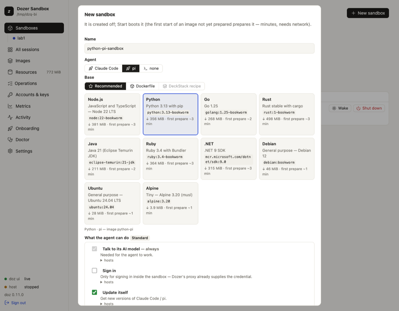Select the Claude Code agent option
The image size is (399, 311).
(x=103, y=68)
